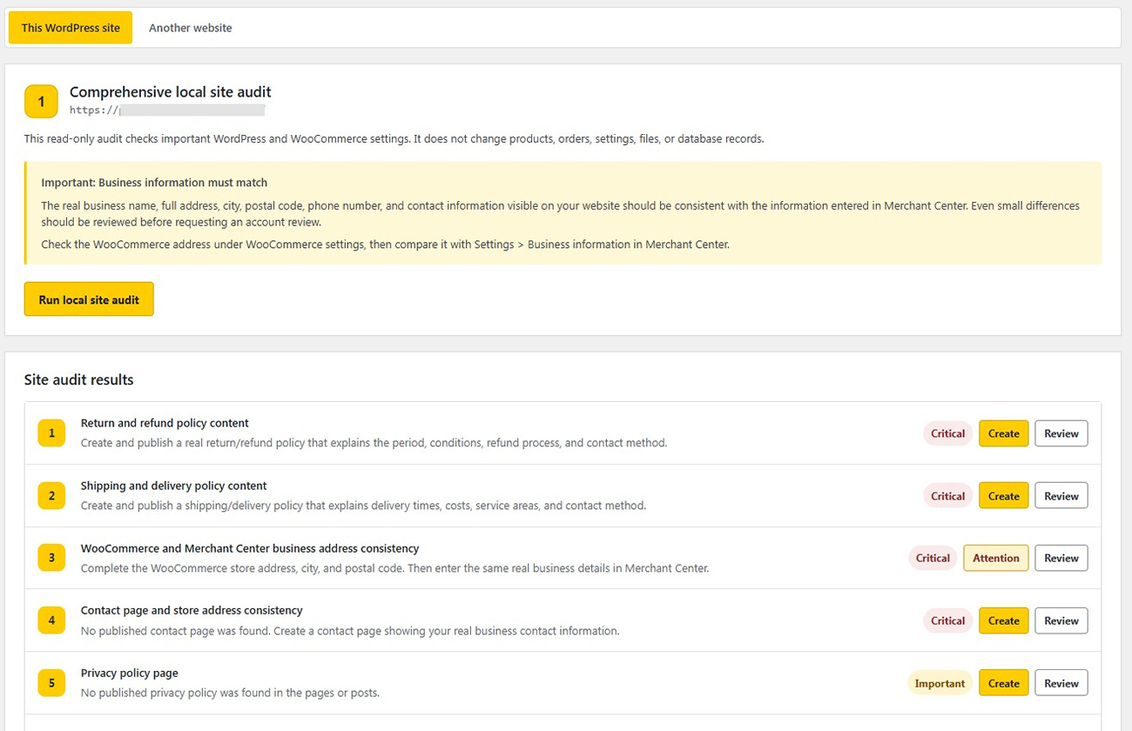Image resolution: width=1132 pixels, height=731 pixels.
Task: Click 'Shipping and delivery policy content' title
Action: point(173,486)
